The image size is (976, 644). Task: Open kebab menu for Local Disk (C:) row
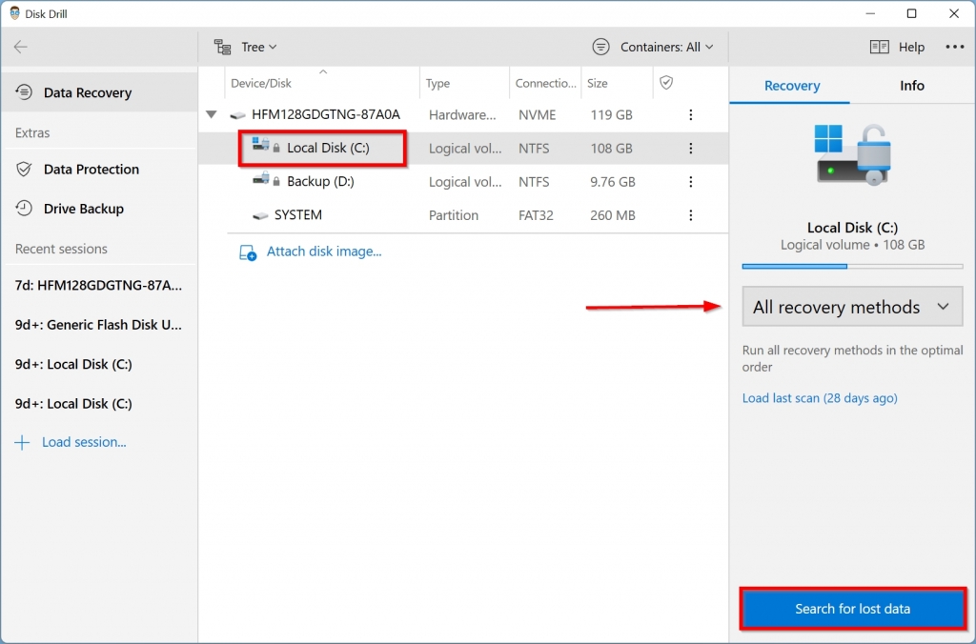[x=691, y=149]
